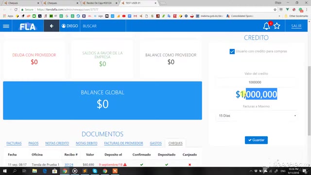The image size is (311, 175).
Task: Switch to the NOTAS DEBITO tab
Action: click(x=86, y=143)
